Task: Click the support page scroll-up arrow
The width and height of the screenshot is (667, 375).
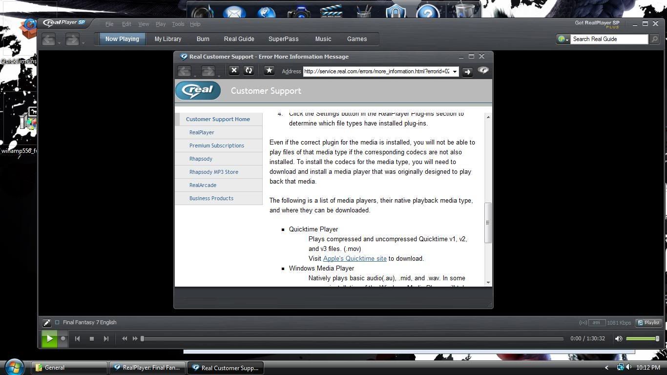Action: (487, 117)
